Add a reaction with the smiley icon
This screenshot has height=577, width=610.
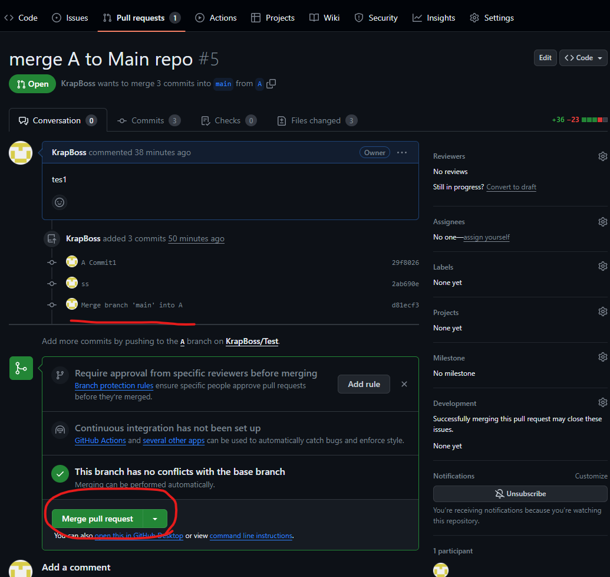60,202
